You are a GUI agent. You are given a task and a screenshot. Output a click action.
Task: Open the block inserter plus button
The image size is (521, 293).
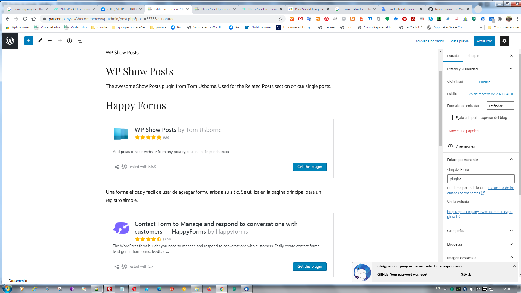coord(29,41)
